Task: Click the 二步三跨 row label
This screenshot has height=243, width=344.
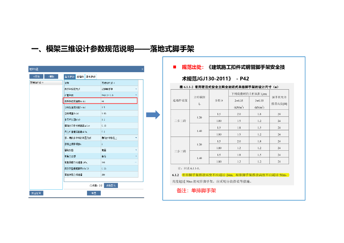Action: (x=180, y=121)
